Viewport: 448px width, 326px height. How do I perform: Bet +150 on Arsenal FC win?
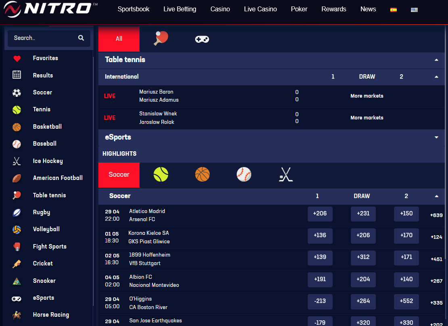[x=406, y=214]
